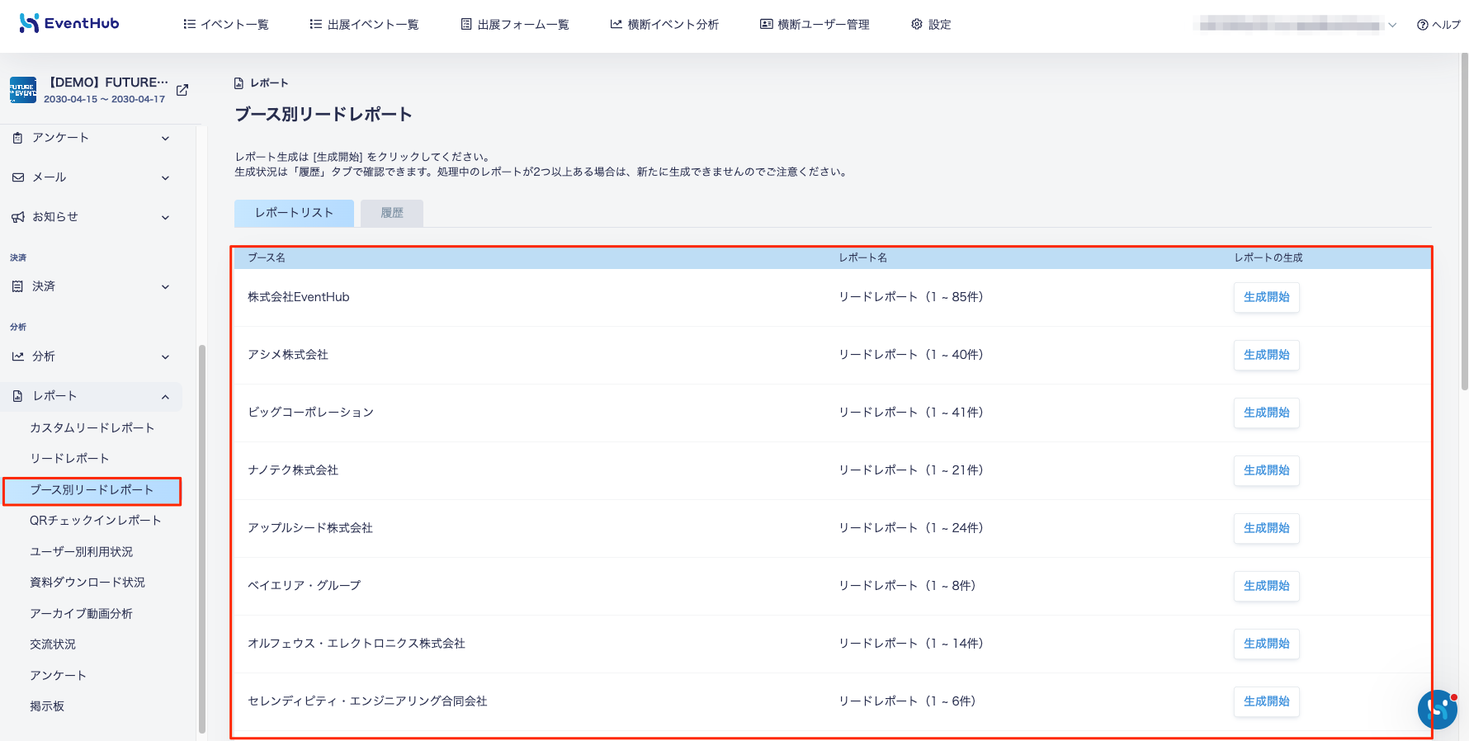Expand the お知らせ sidebar section

point(165,218)
